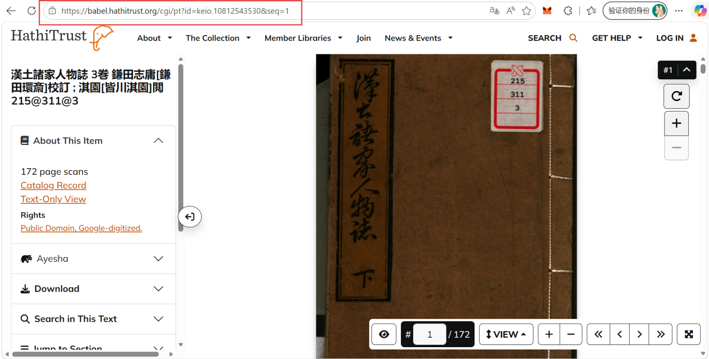
Task: Reload the page using refresh icon
Action: [x=32, y=11]
